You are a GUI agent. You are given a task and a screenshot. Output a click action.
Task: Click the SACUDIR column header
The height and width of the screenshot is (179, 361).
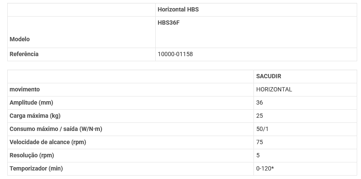[268, 76]
